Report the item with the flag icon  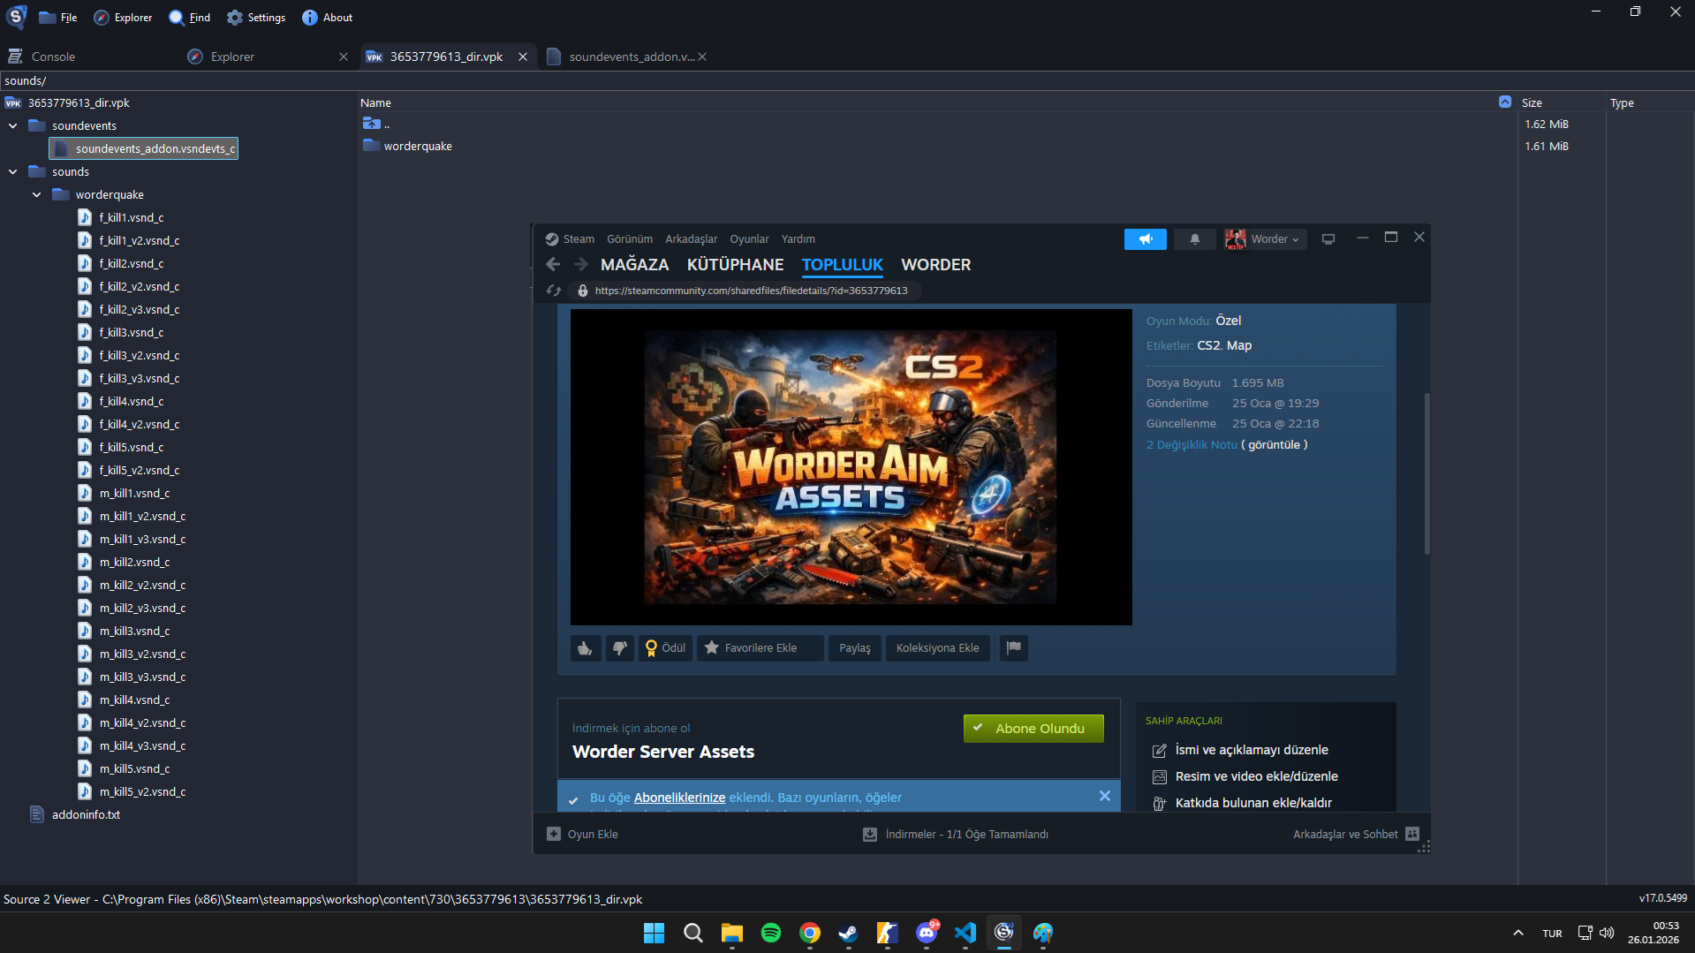pyautogui.click(x=1014, y=648)
